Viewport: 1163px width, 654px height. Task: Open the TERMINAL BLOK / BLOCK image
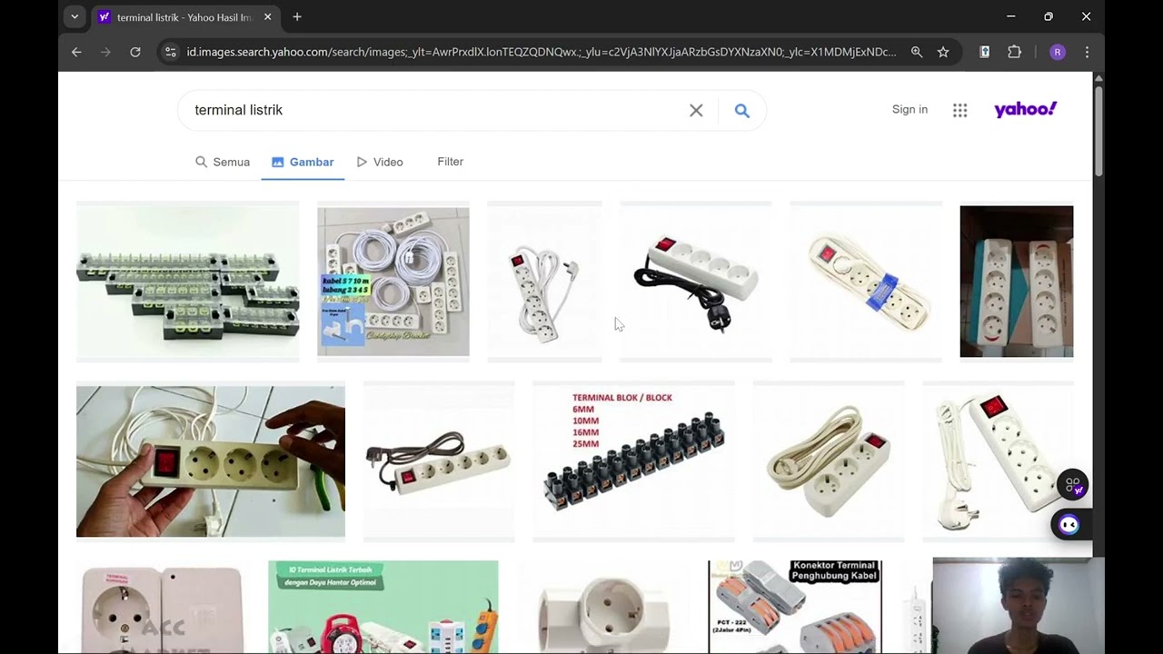[633, 461]
